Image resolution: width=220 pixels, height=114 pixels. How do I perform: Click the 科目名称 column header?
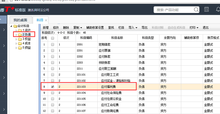[117, 38]
